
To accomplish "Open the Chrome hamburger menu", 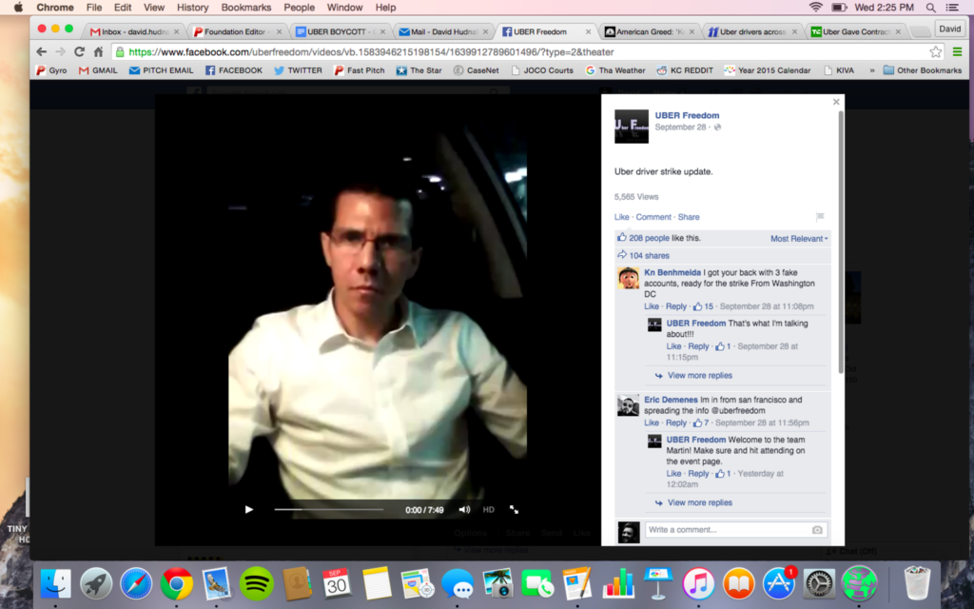I will [x=957, y=52].
